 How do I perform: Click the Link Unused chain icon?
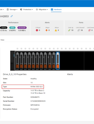[79, 30]
